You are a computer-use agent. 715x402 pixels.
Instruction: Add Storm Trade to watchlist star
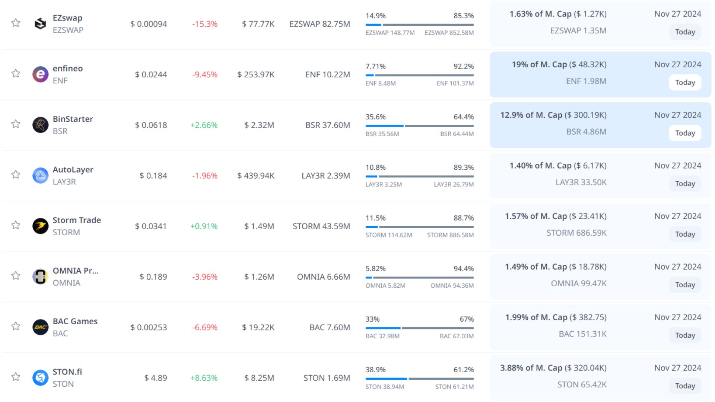16,225
